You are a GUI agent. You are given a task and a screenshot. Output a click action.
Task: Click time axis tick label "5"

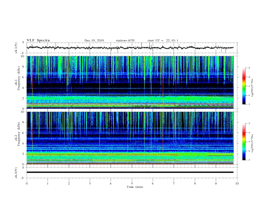pos(132,183)
